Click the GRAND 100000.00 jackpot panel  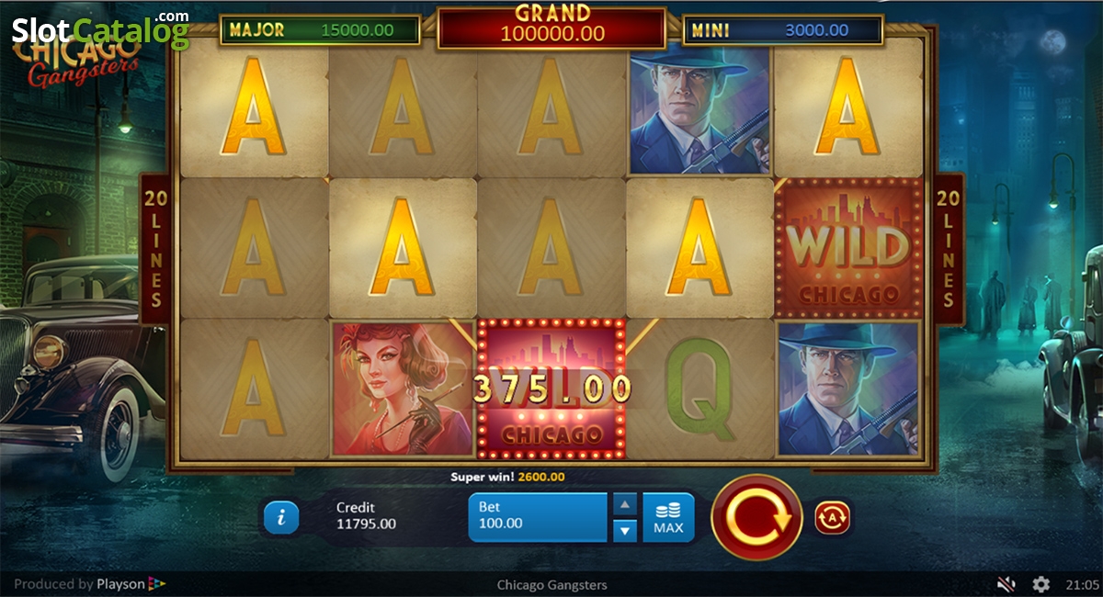551,26
